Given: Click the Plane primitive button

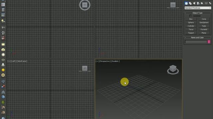Looking at the screenshot, I should point(204,33).
